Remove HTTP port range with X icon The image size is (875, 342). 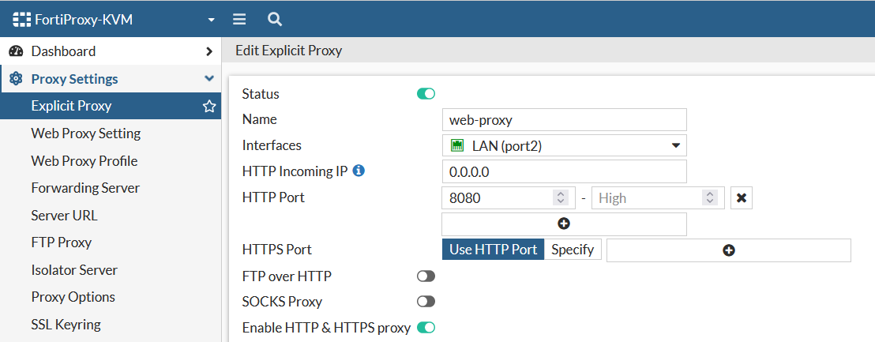[x=741, y=198]
